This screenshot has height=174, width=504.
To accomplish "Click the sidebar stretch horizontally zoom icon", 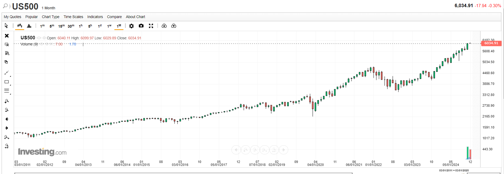I will [7, 137].
